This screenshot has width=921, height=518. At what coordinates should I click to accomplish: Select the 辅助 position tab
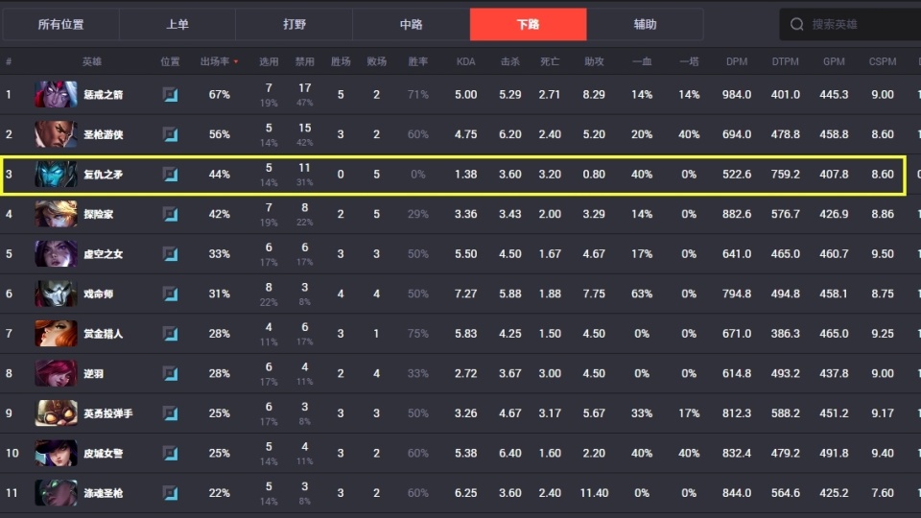click(645, 24)
